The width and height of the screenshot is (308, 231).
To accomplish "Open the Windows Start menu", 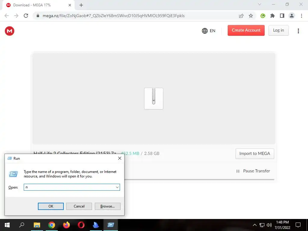I will [x=7, y=225].
